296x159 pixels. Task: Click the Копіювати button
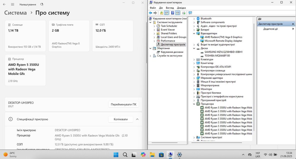(x=121, y=119)
